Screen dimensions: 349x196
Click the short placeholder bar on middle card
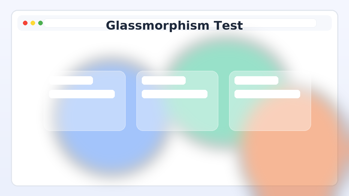tap(164, 80)
